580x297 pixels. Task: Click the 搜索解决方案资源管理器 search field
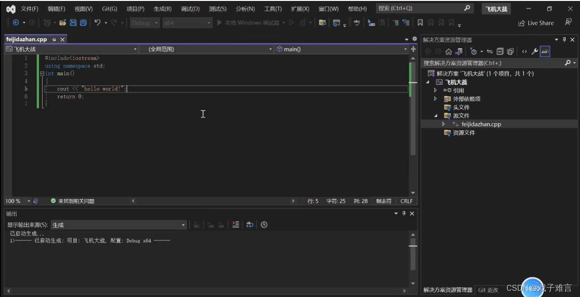point(499,63)
